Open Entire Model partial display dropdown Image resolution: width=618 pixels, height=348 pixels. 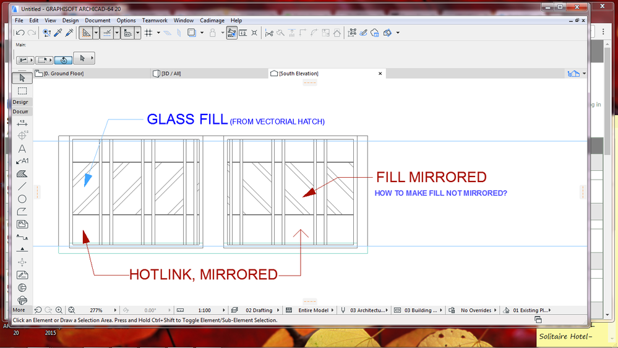pyautogui.click(x=332, y=310)
